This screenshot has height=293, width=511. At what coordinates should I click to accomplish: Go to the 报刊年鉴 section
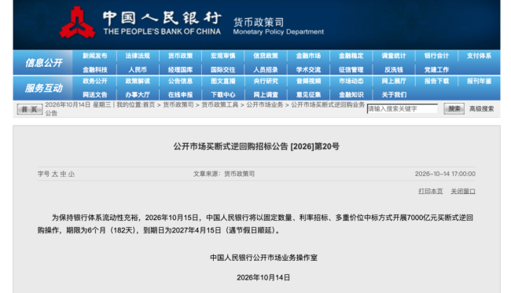[479, 81]
